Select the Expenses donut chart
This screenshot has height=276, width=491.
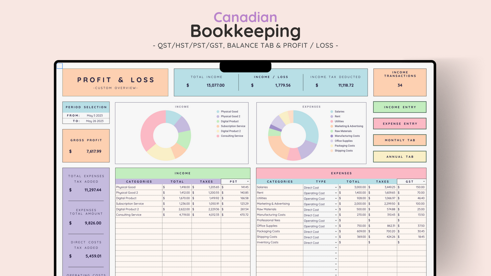pyautogui.click(x=294, y=135)
